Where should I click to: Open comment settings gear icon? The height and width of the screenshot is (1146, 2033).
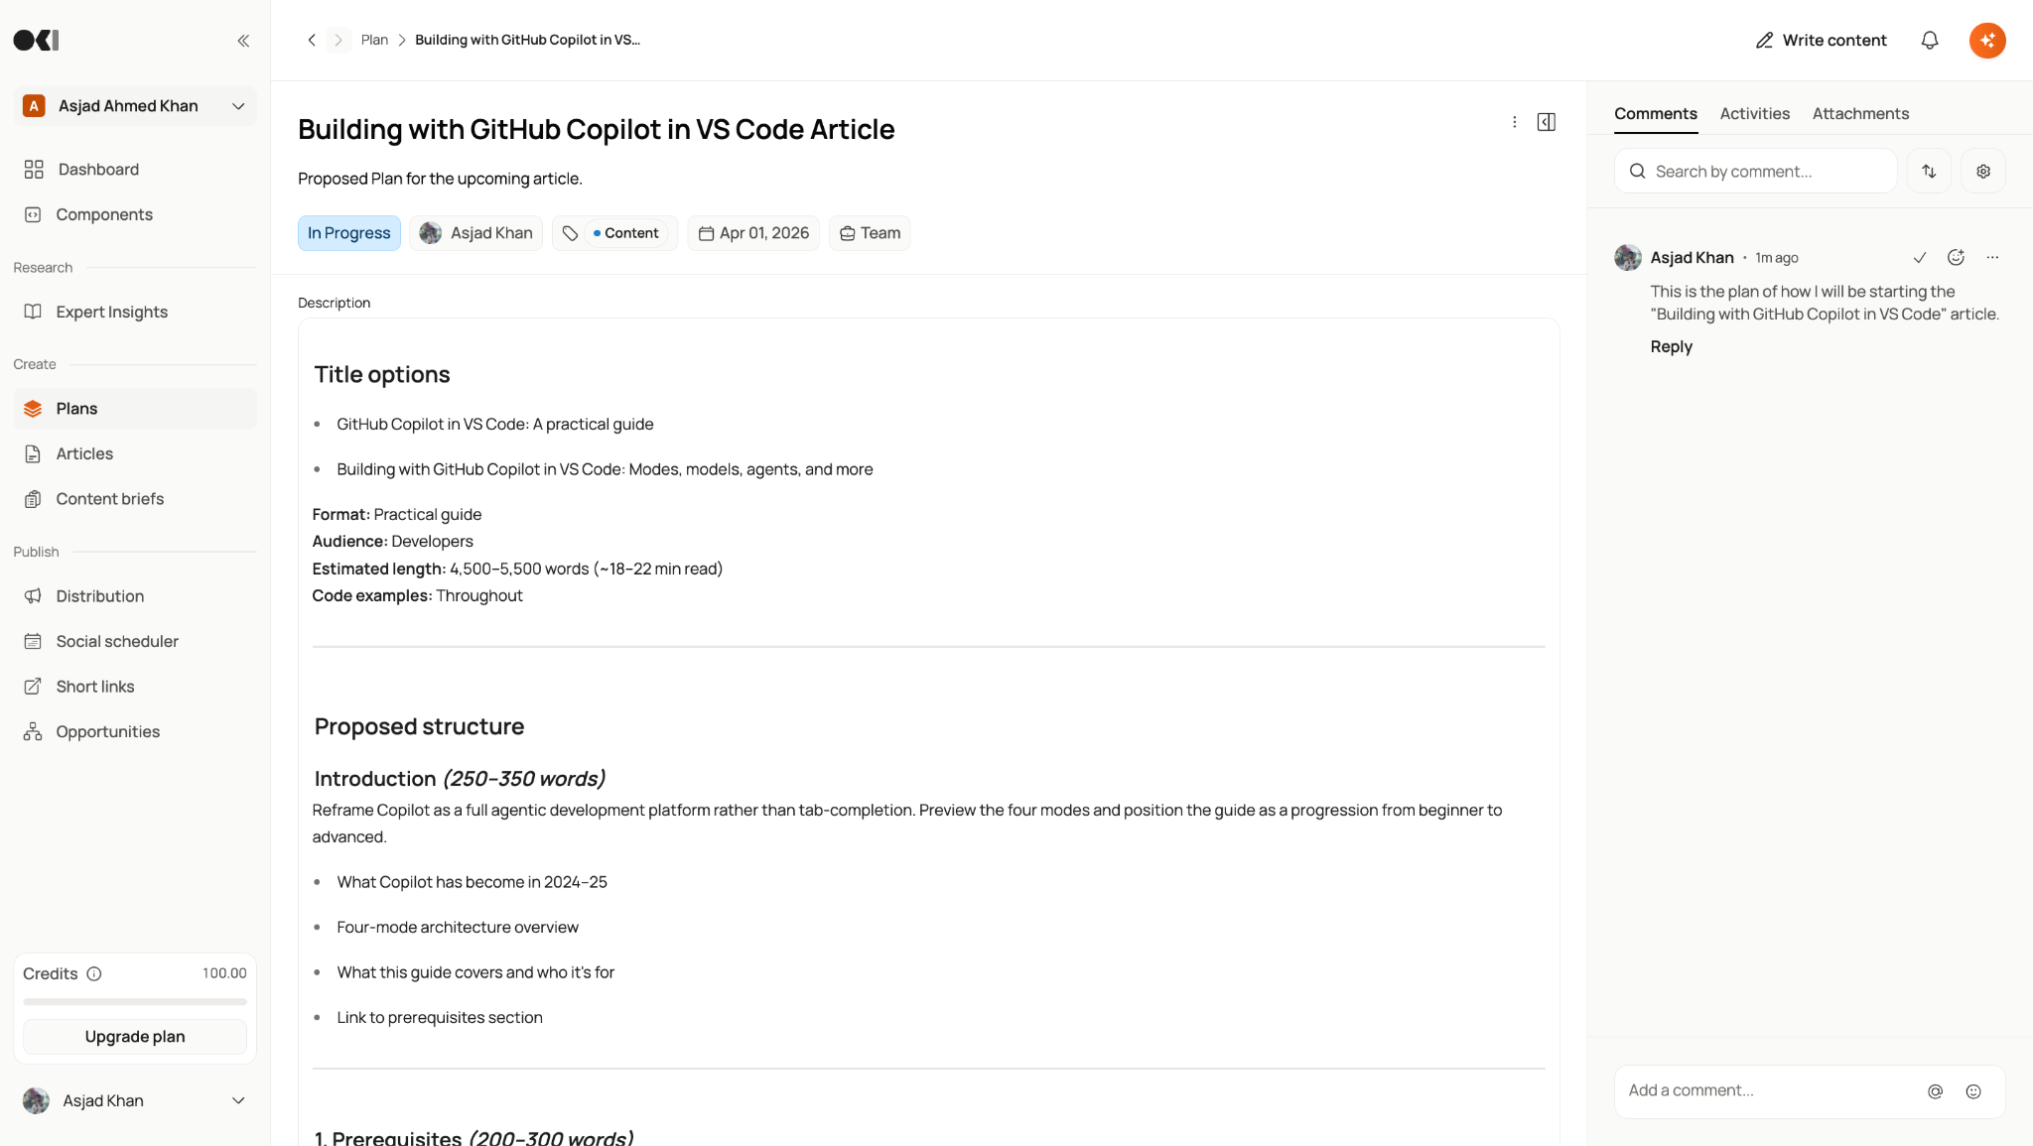point(1983,172)
